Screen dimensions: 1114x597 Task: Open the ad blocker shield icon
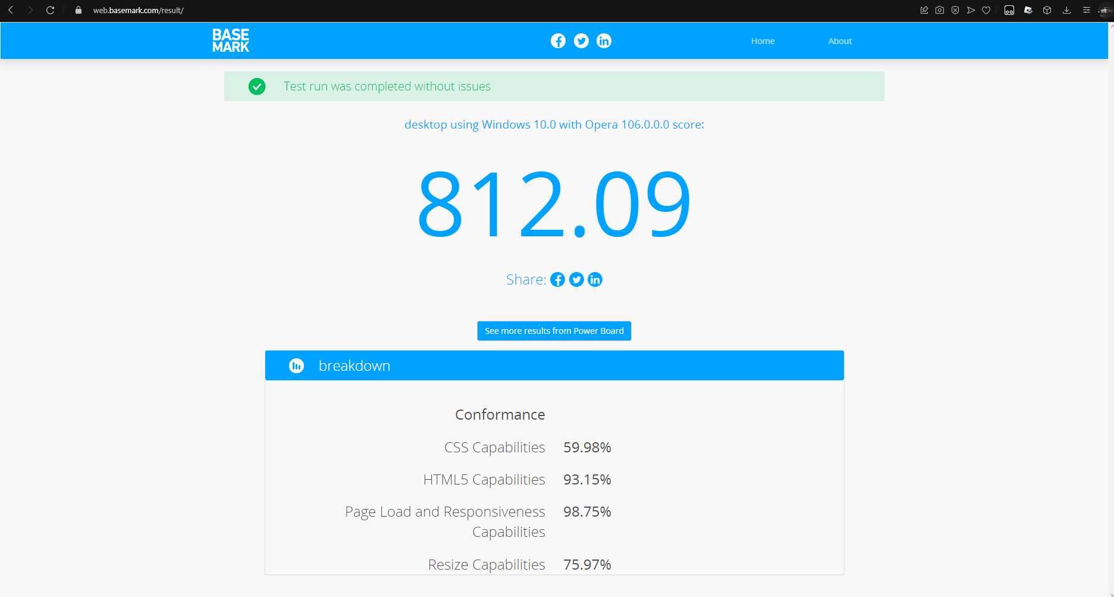pos(955,10)
